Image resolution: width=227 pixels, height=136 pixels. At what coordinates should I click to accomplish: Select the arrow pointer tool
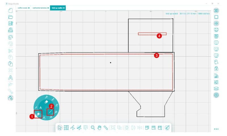tap(60, 127)
